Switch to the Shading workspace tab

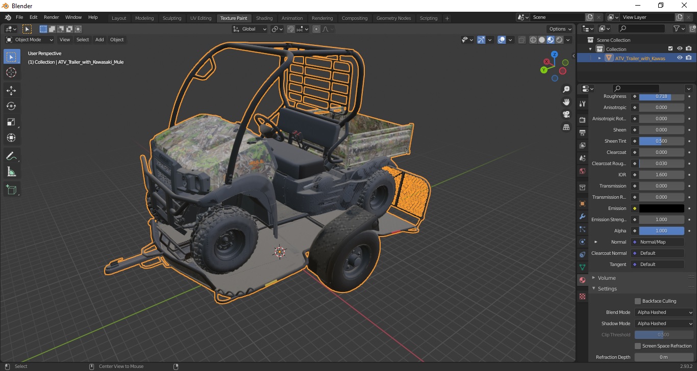(264, 18)
